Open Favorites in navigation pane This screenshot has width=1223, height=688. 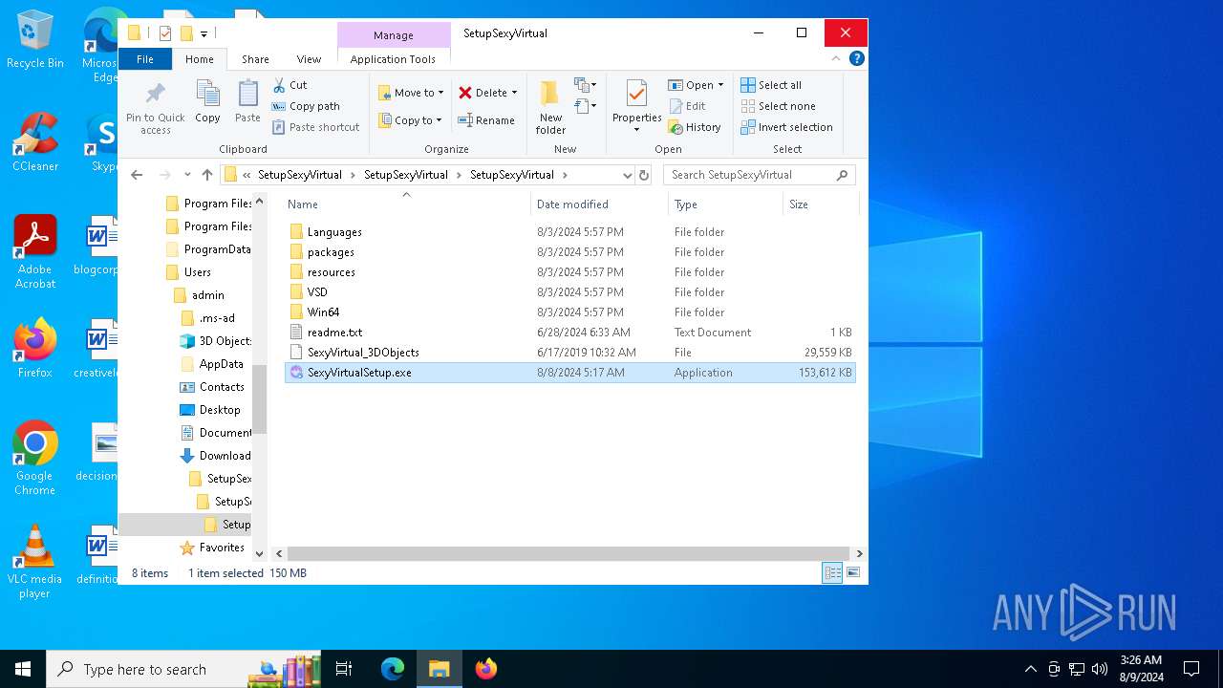click(222, 548)
